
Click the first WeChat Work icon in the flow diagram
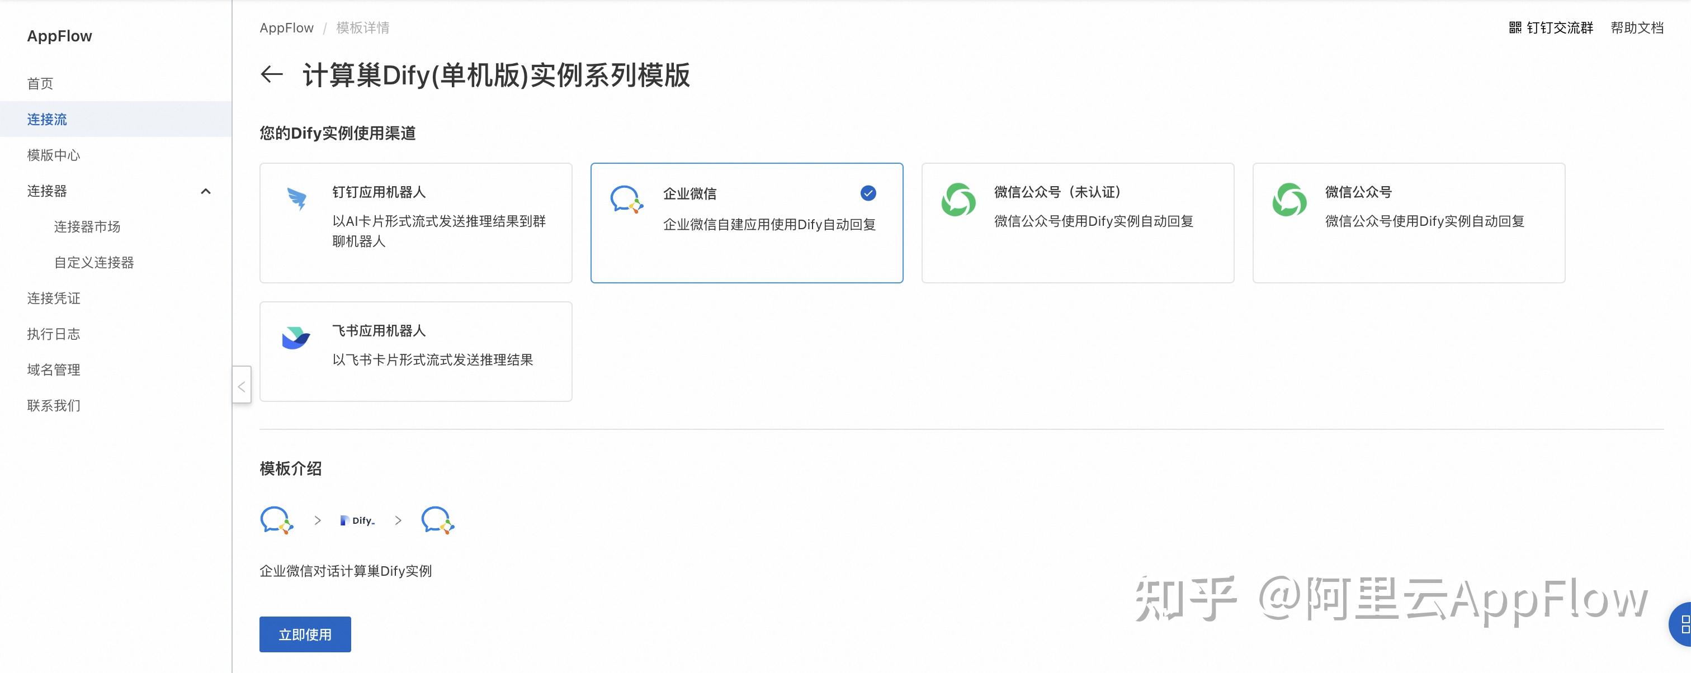(276, 519)
